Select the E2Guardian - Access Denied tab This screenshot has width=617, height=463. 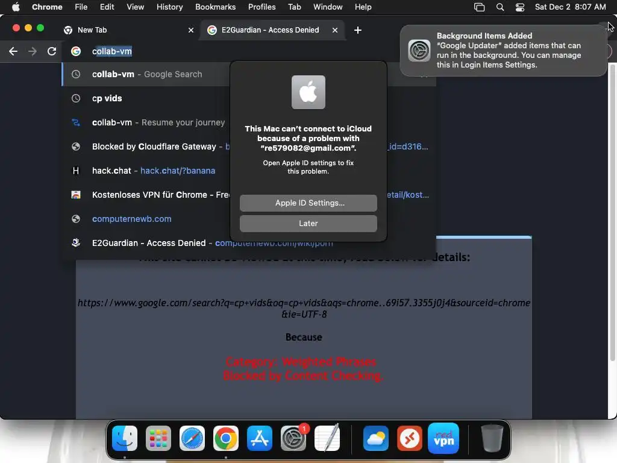point(274,30)
